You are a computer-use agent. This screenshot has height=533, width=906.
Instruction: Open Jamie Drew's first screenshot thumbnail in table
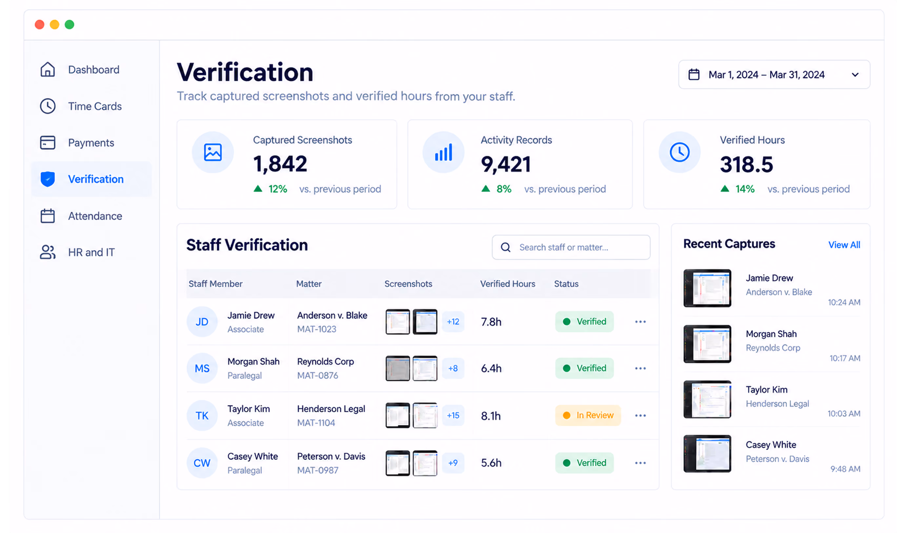click(x=398, y=322)
